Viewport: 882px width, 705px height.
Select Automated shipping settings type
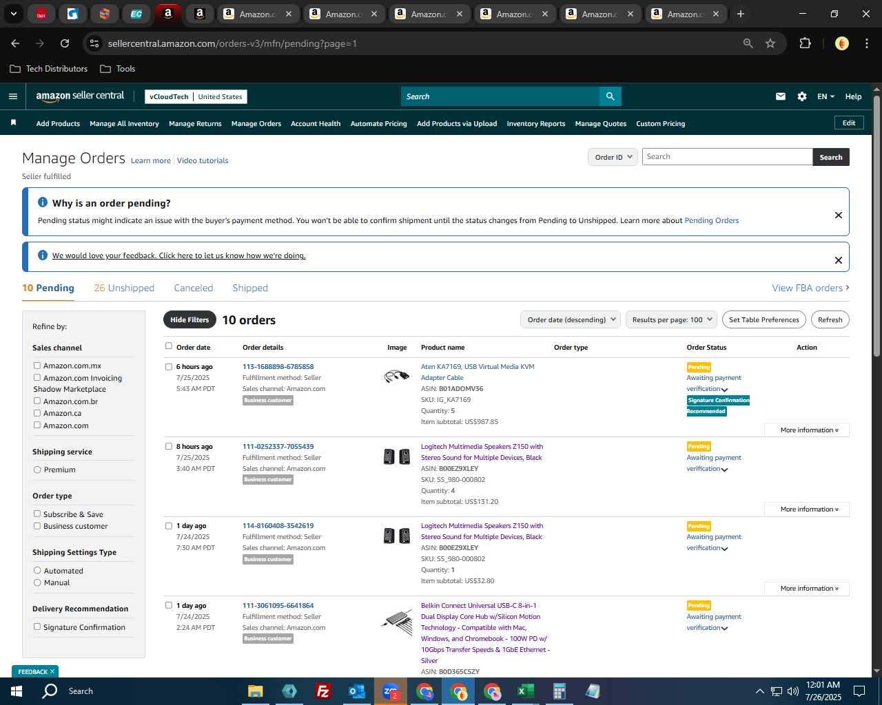click(37, 570)
